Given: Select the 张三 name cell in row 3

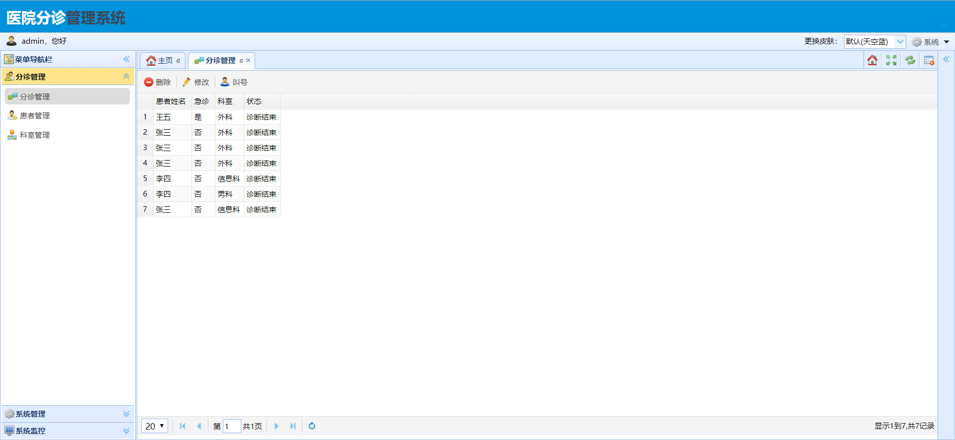Looking at the screenshot, I should 172,148.
